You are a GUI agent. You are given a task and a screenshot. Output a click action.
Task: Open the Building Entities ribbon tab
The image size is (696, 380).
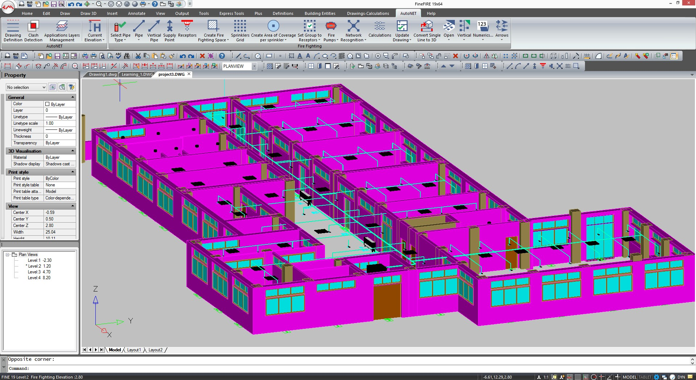click(x=320, y=13)
